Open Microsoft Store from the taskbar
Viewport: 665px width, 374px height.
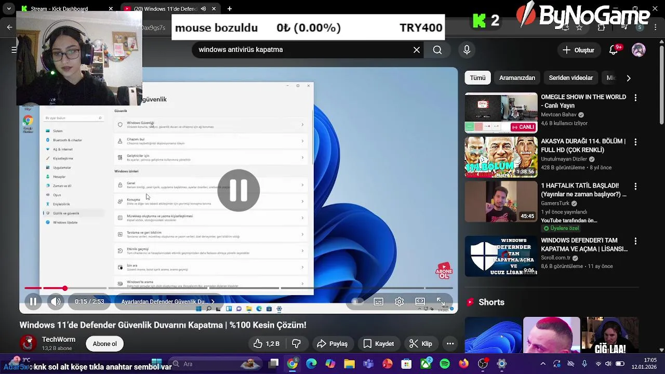[406, 364]
